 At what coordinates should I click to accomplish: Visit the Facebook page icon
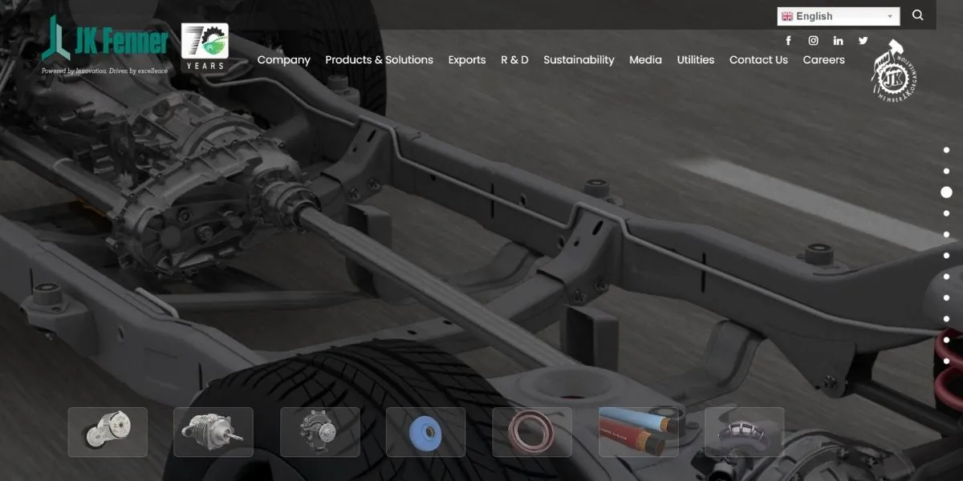tap(788, 41)
